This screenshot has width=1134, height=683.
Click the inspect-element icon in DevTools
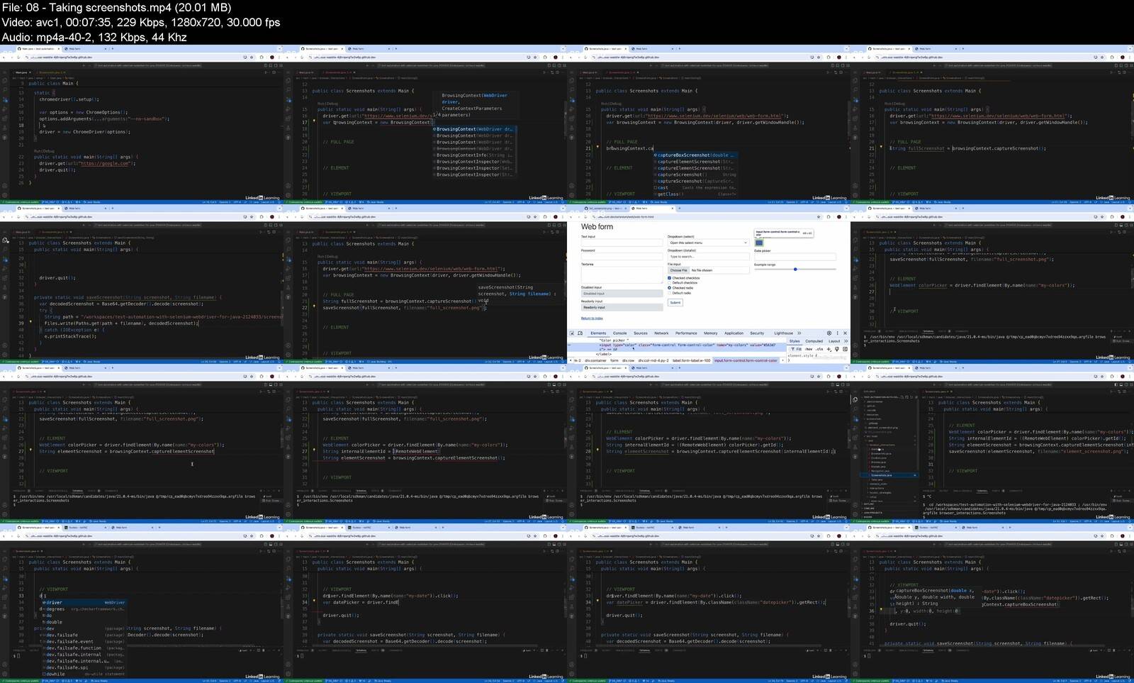[572, 333]
